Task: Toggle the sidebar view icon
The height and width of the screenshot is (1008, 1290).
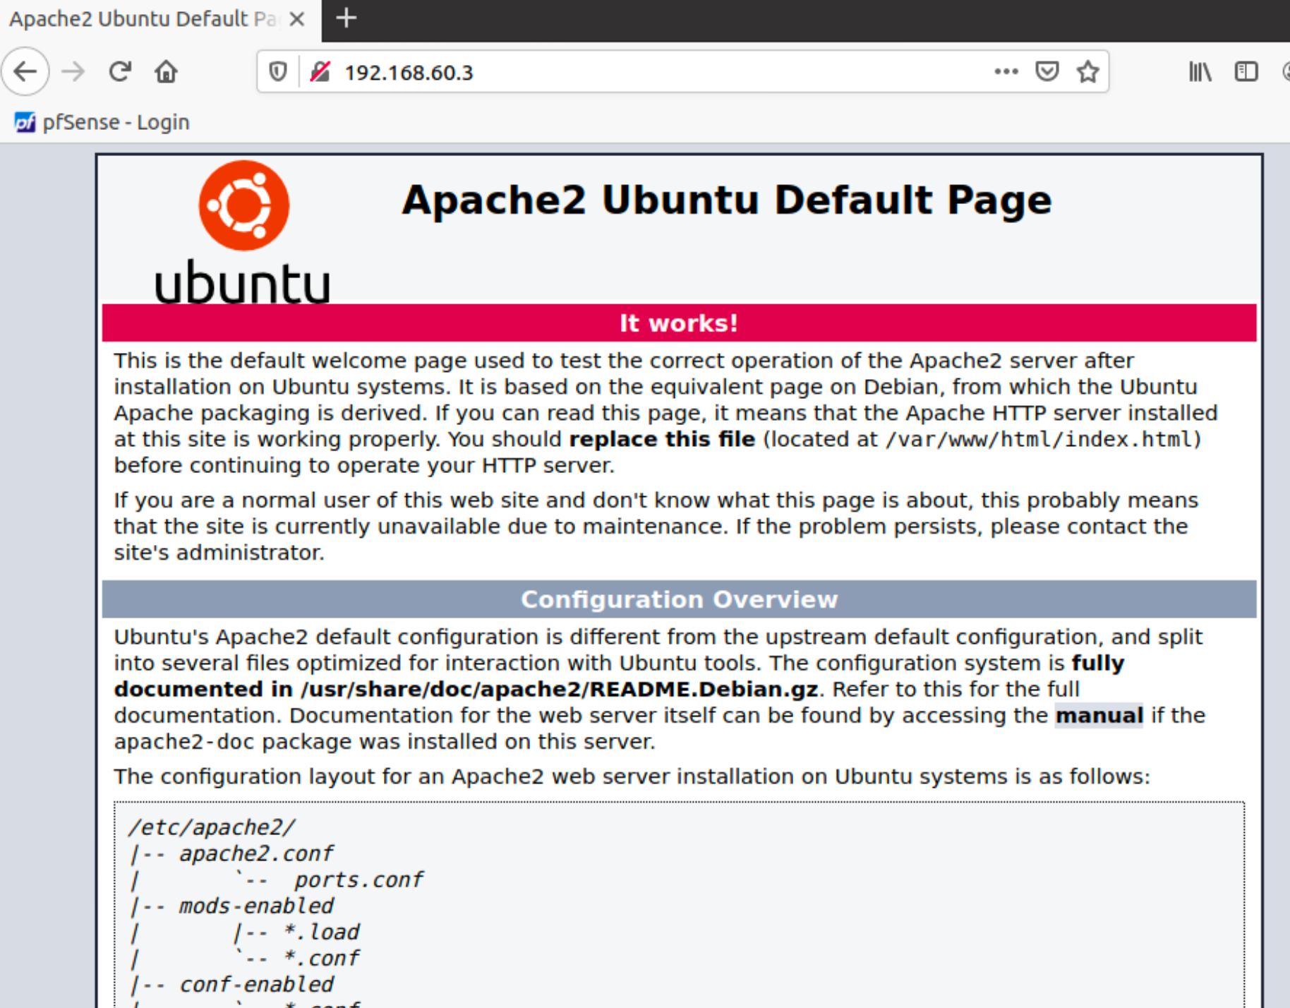Action: coord(1246,71)
